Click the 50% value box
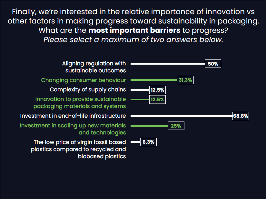The width and height of the screenshot is (266, 199). [213, 64]
